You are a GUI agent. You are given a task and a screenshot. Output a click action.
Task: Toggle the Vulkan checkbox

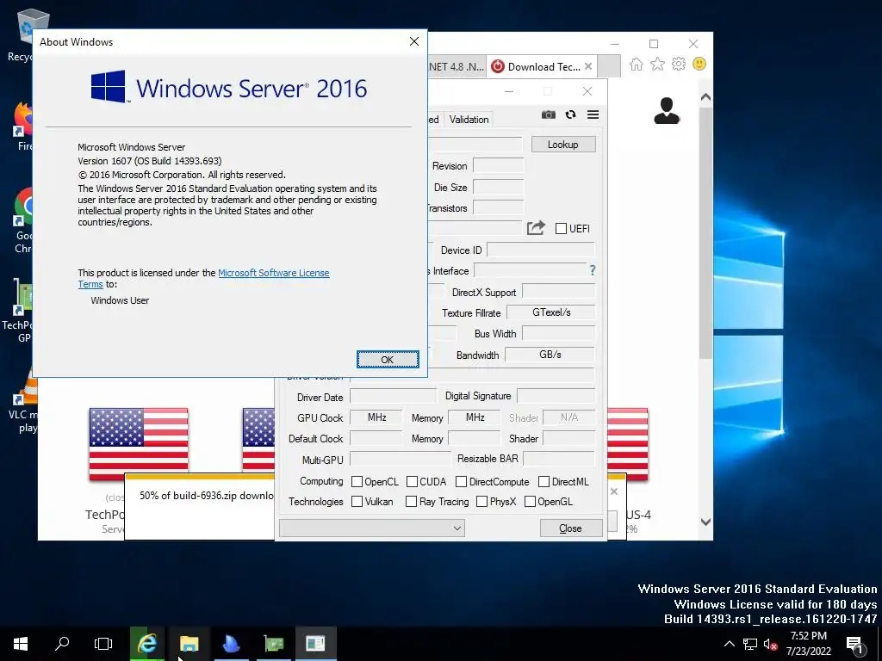(x=357, y=502)
